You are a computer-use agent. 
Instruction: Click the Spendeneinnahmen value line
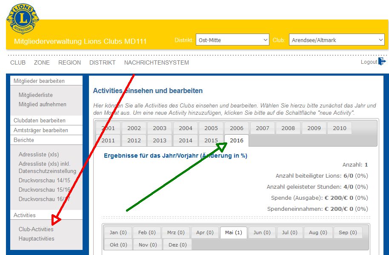click(x=317, y=209)
